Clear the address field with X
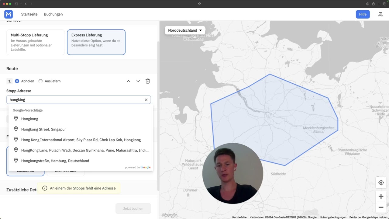The image size is (389, 219). pyautogui.click(x=146, y=100)
